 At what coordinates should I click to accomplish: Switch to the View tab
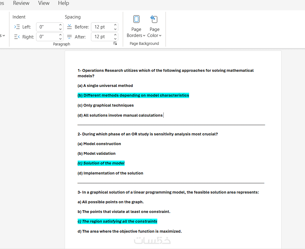(x=44, y=3)
